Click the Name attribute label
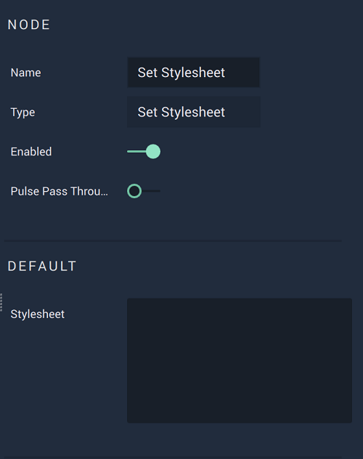Screen dimensions: 363x459 pyautogui.click(x=25, y=73)
